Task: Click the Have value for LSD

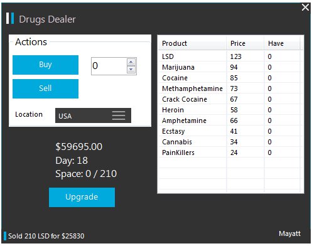Action: point(270,56)
